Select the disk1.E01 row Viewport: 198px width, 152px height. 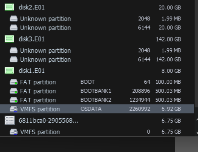[97, 71]
